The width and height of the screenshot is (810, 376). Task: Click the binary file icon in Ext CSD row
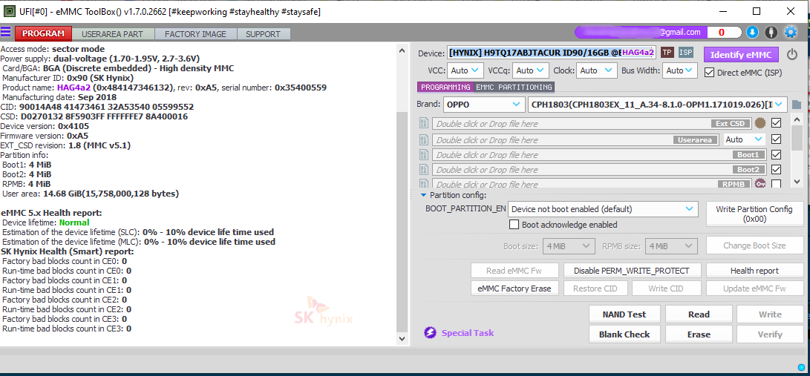pyautogui.click(x=424, y=123)
